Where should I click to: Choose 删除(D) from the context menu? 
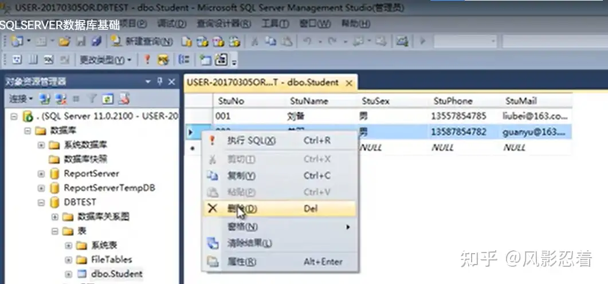pyautogui.click(x=280, y=208)
